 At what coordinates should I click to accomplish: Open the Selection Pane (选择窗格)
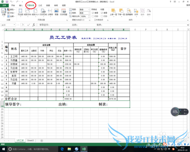(129, 12)
